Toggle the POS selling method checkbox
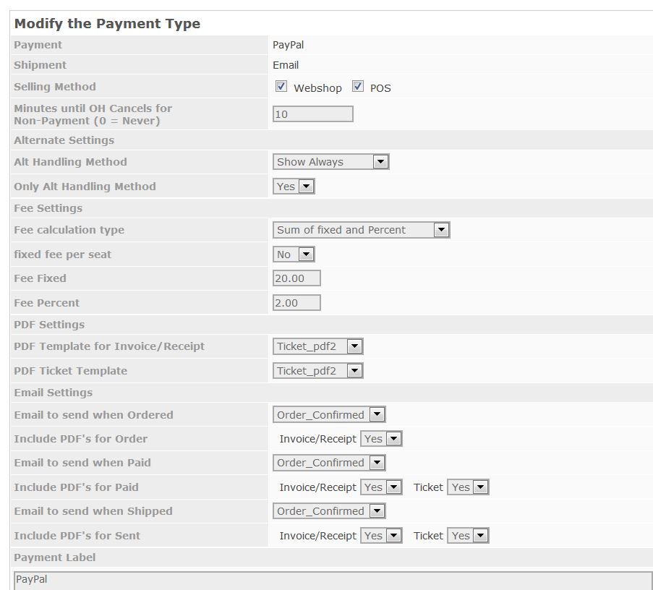The image size is (653, 590). pos(358,87)
